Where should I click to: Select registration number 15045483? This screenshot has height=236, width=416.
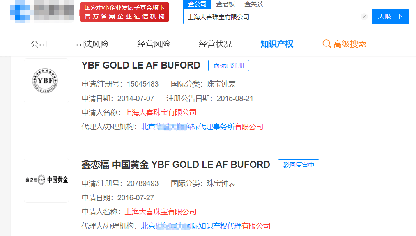[x=142, y=84]
